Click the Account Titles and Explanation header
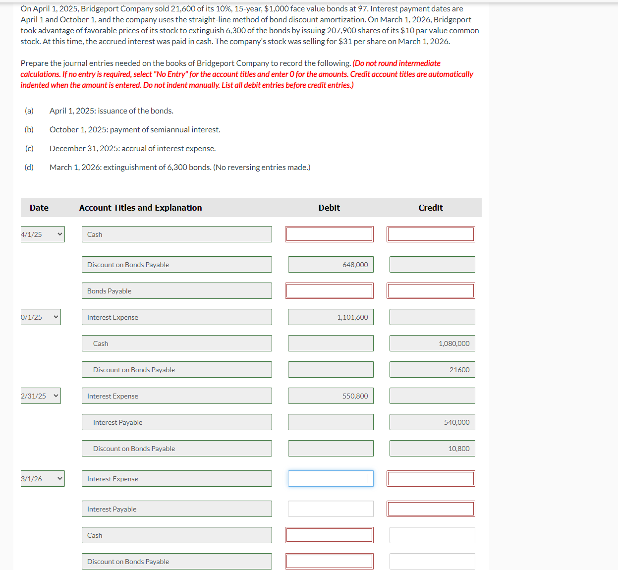The width and height of the screenshot is (618, 570). click(141, 208)
